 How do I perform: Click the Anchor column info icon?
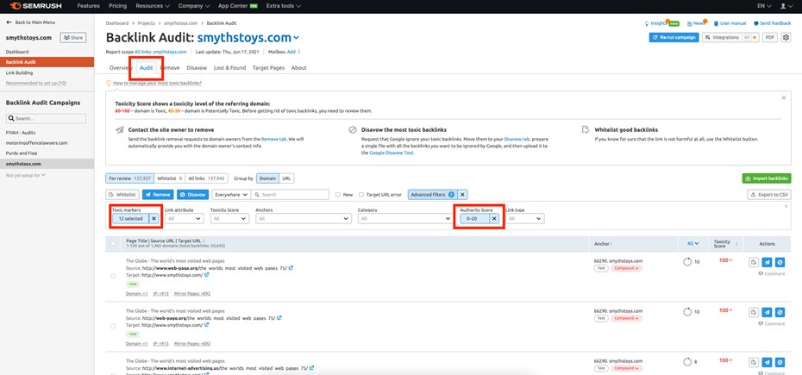click(611, 244)
